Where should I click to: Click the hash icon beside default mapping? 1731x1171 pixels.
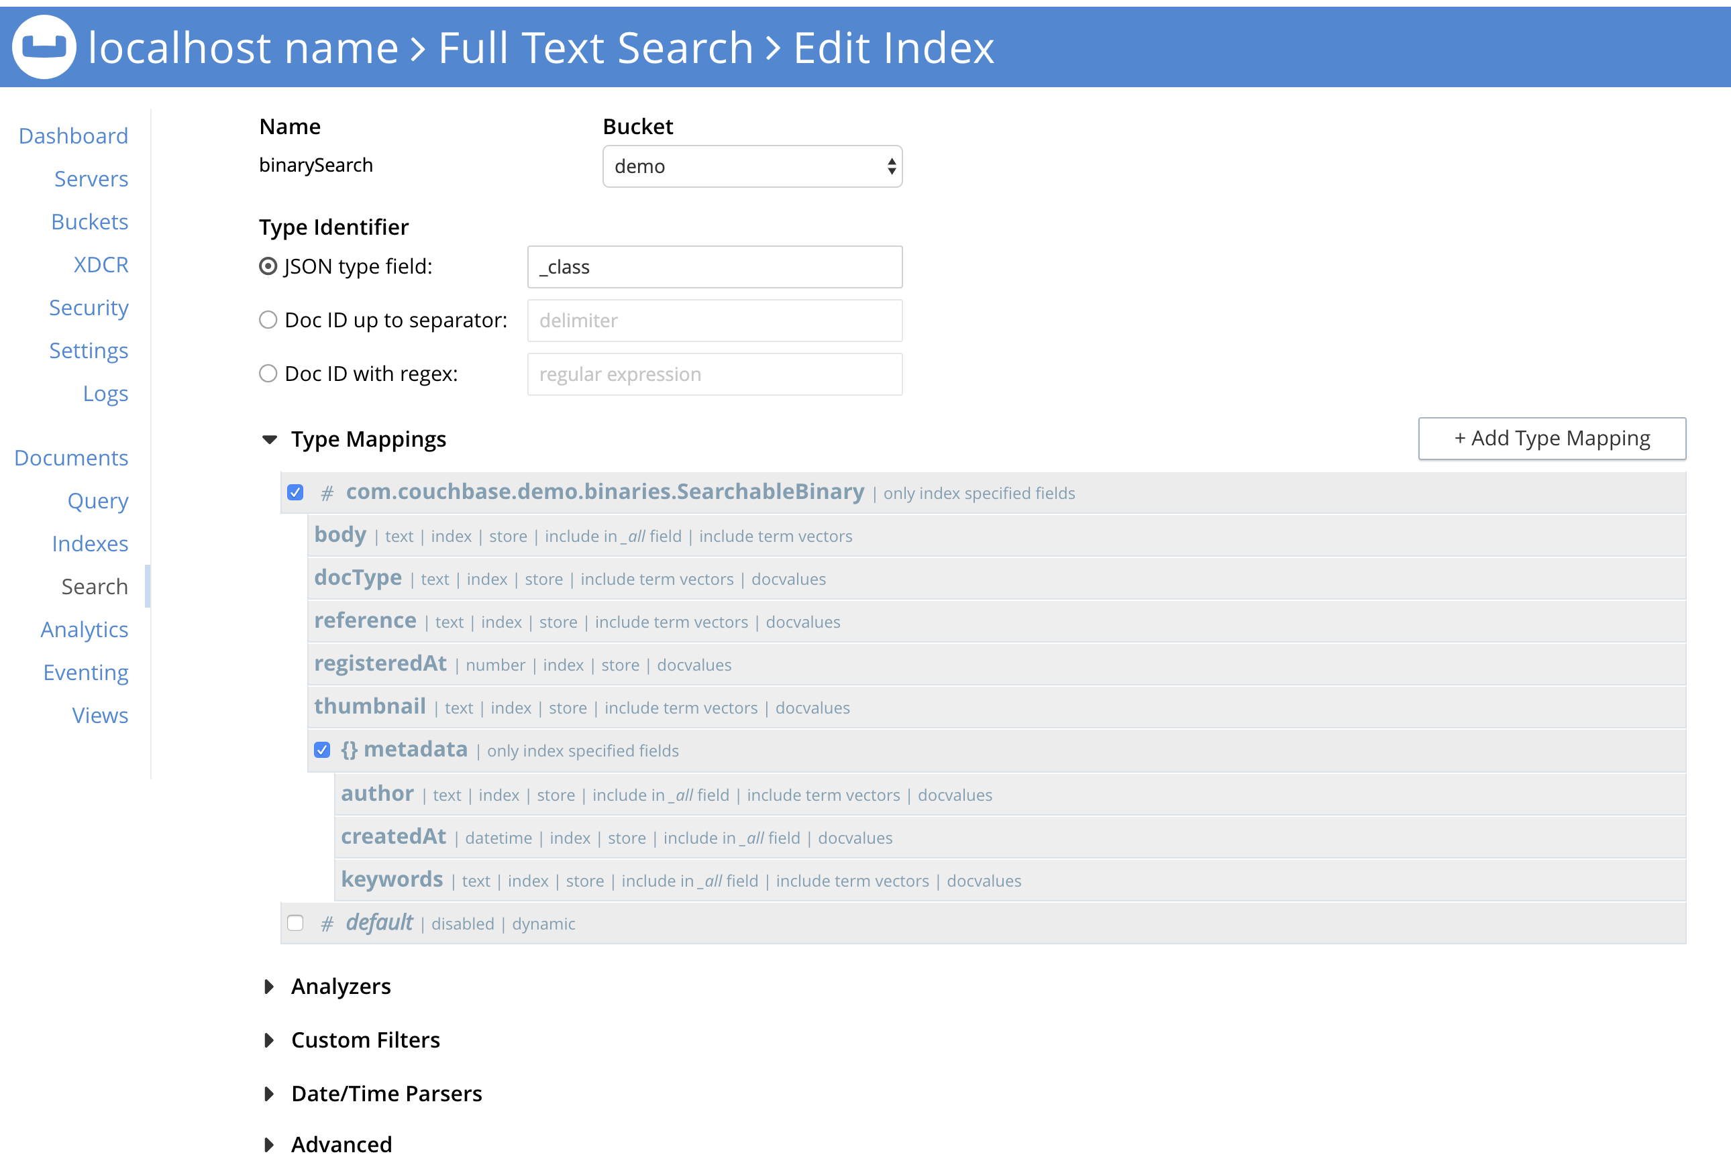(x=326, y=924)
